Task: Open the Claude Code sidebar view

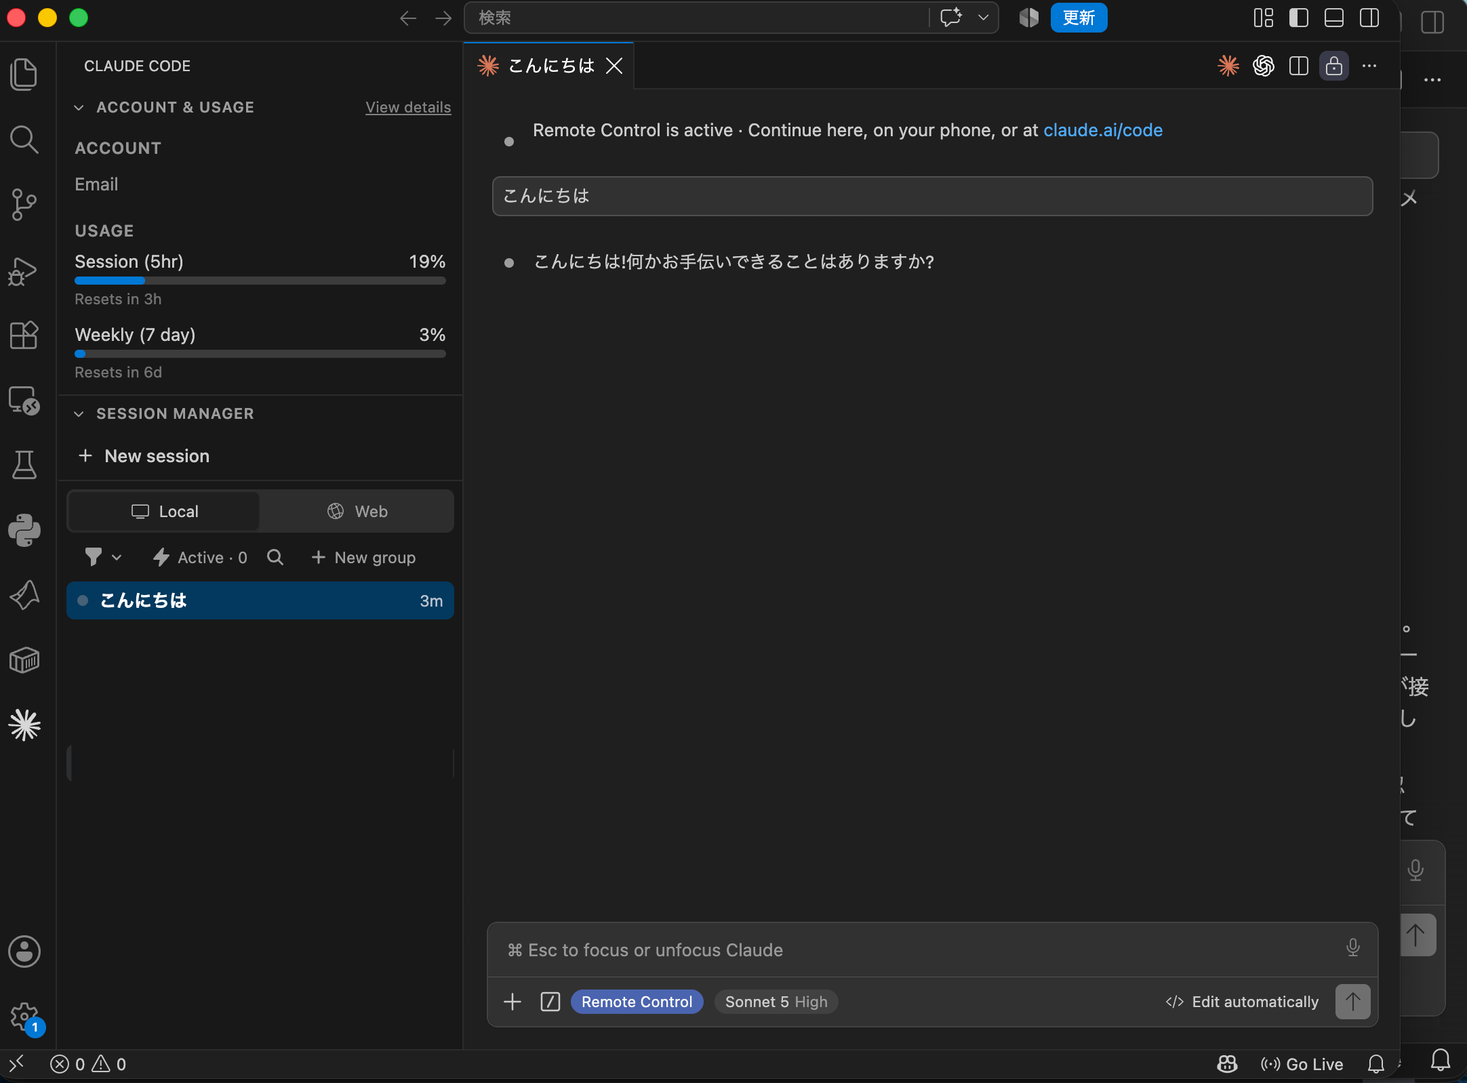Action: click(24, 725)
